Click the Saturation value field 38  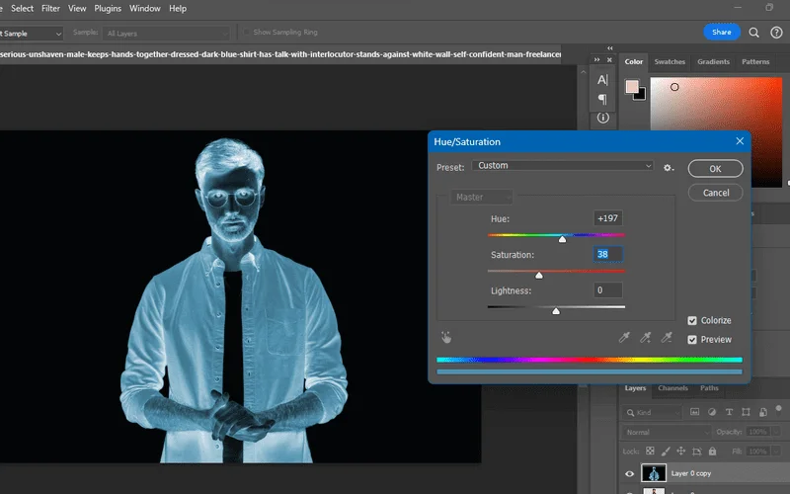[x=608, y=254]
